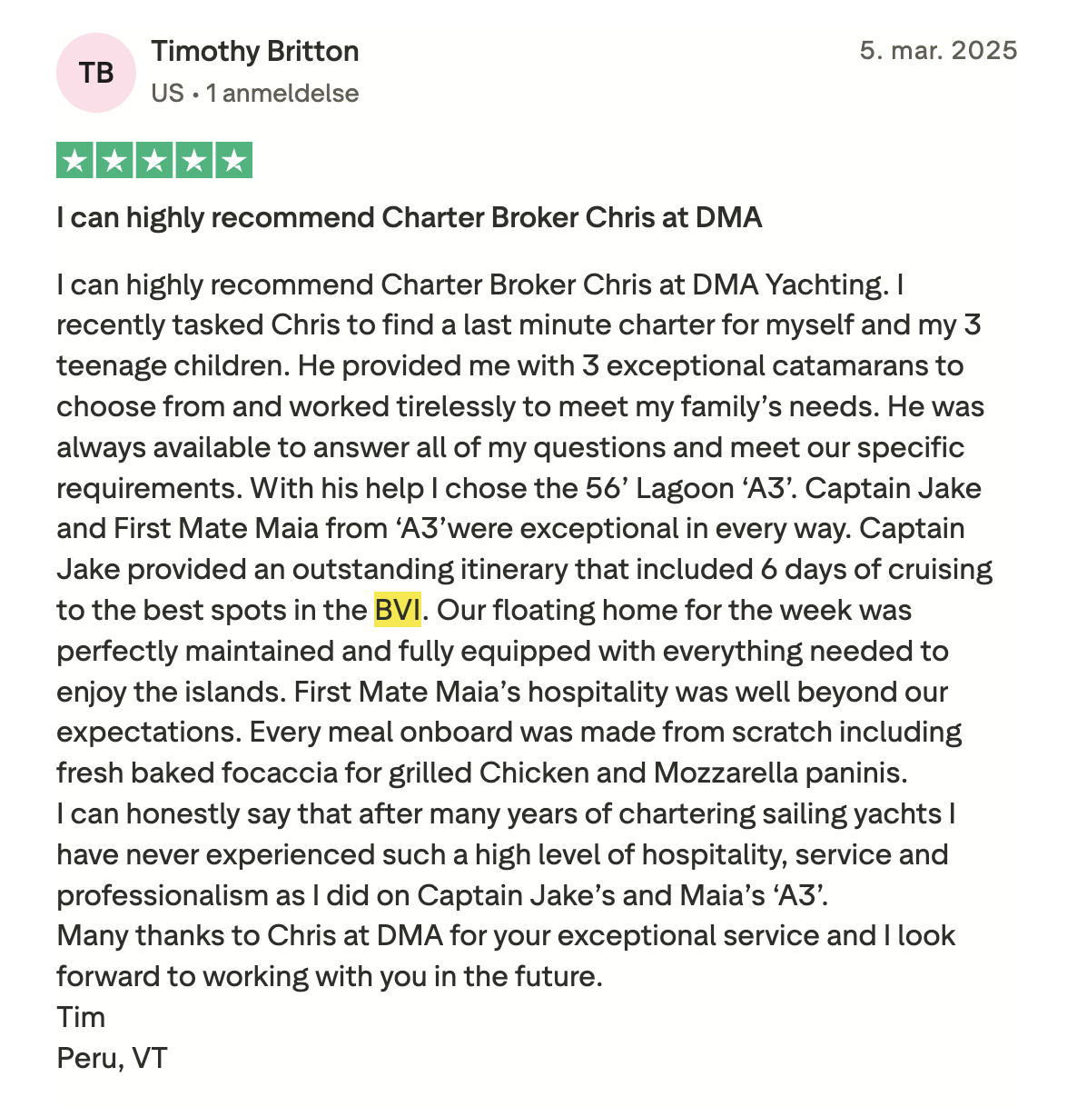Screen dimensions: 1077x1107
Task: Click the fourth rating star
Action: (x=194, y=161)
